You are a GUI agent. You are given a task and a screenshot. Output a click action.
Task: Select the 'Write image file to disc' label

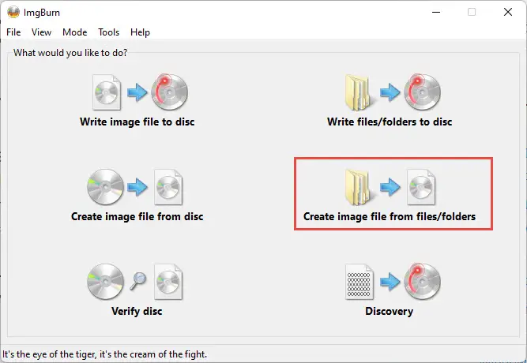pyautogui.click(x=137, y=122)
